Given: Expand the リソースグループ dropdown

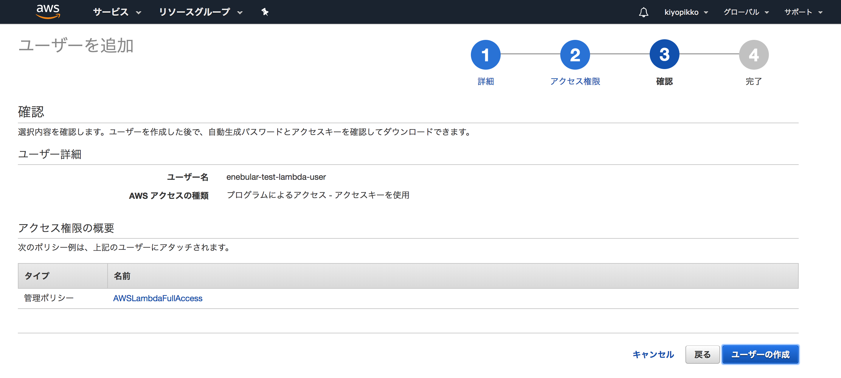Looking at the screenshot, I should 201,12.
